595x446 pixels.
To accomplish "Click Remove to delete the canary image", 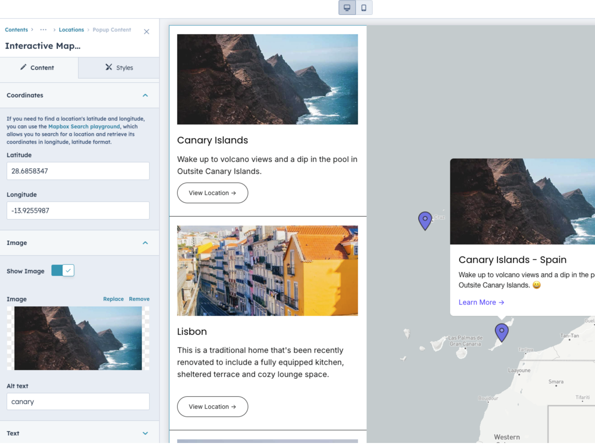I will 139,298.
